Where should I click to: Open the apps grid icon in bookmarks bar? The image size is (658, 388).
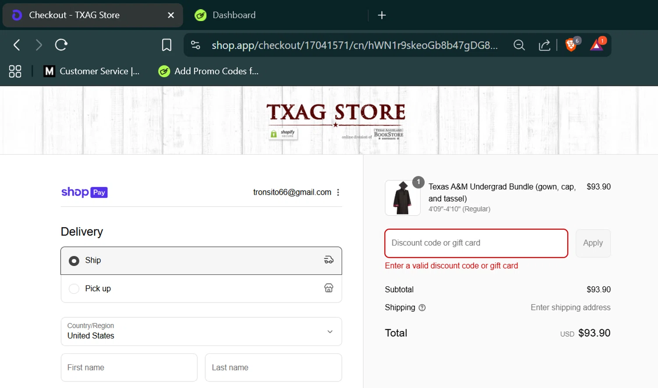[15, 71]
